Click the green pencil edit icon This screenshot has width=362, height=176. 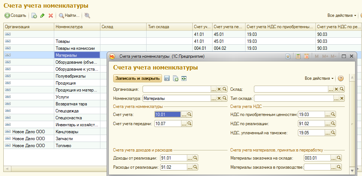[43, 16]
